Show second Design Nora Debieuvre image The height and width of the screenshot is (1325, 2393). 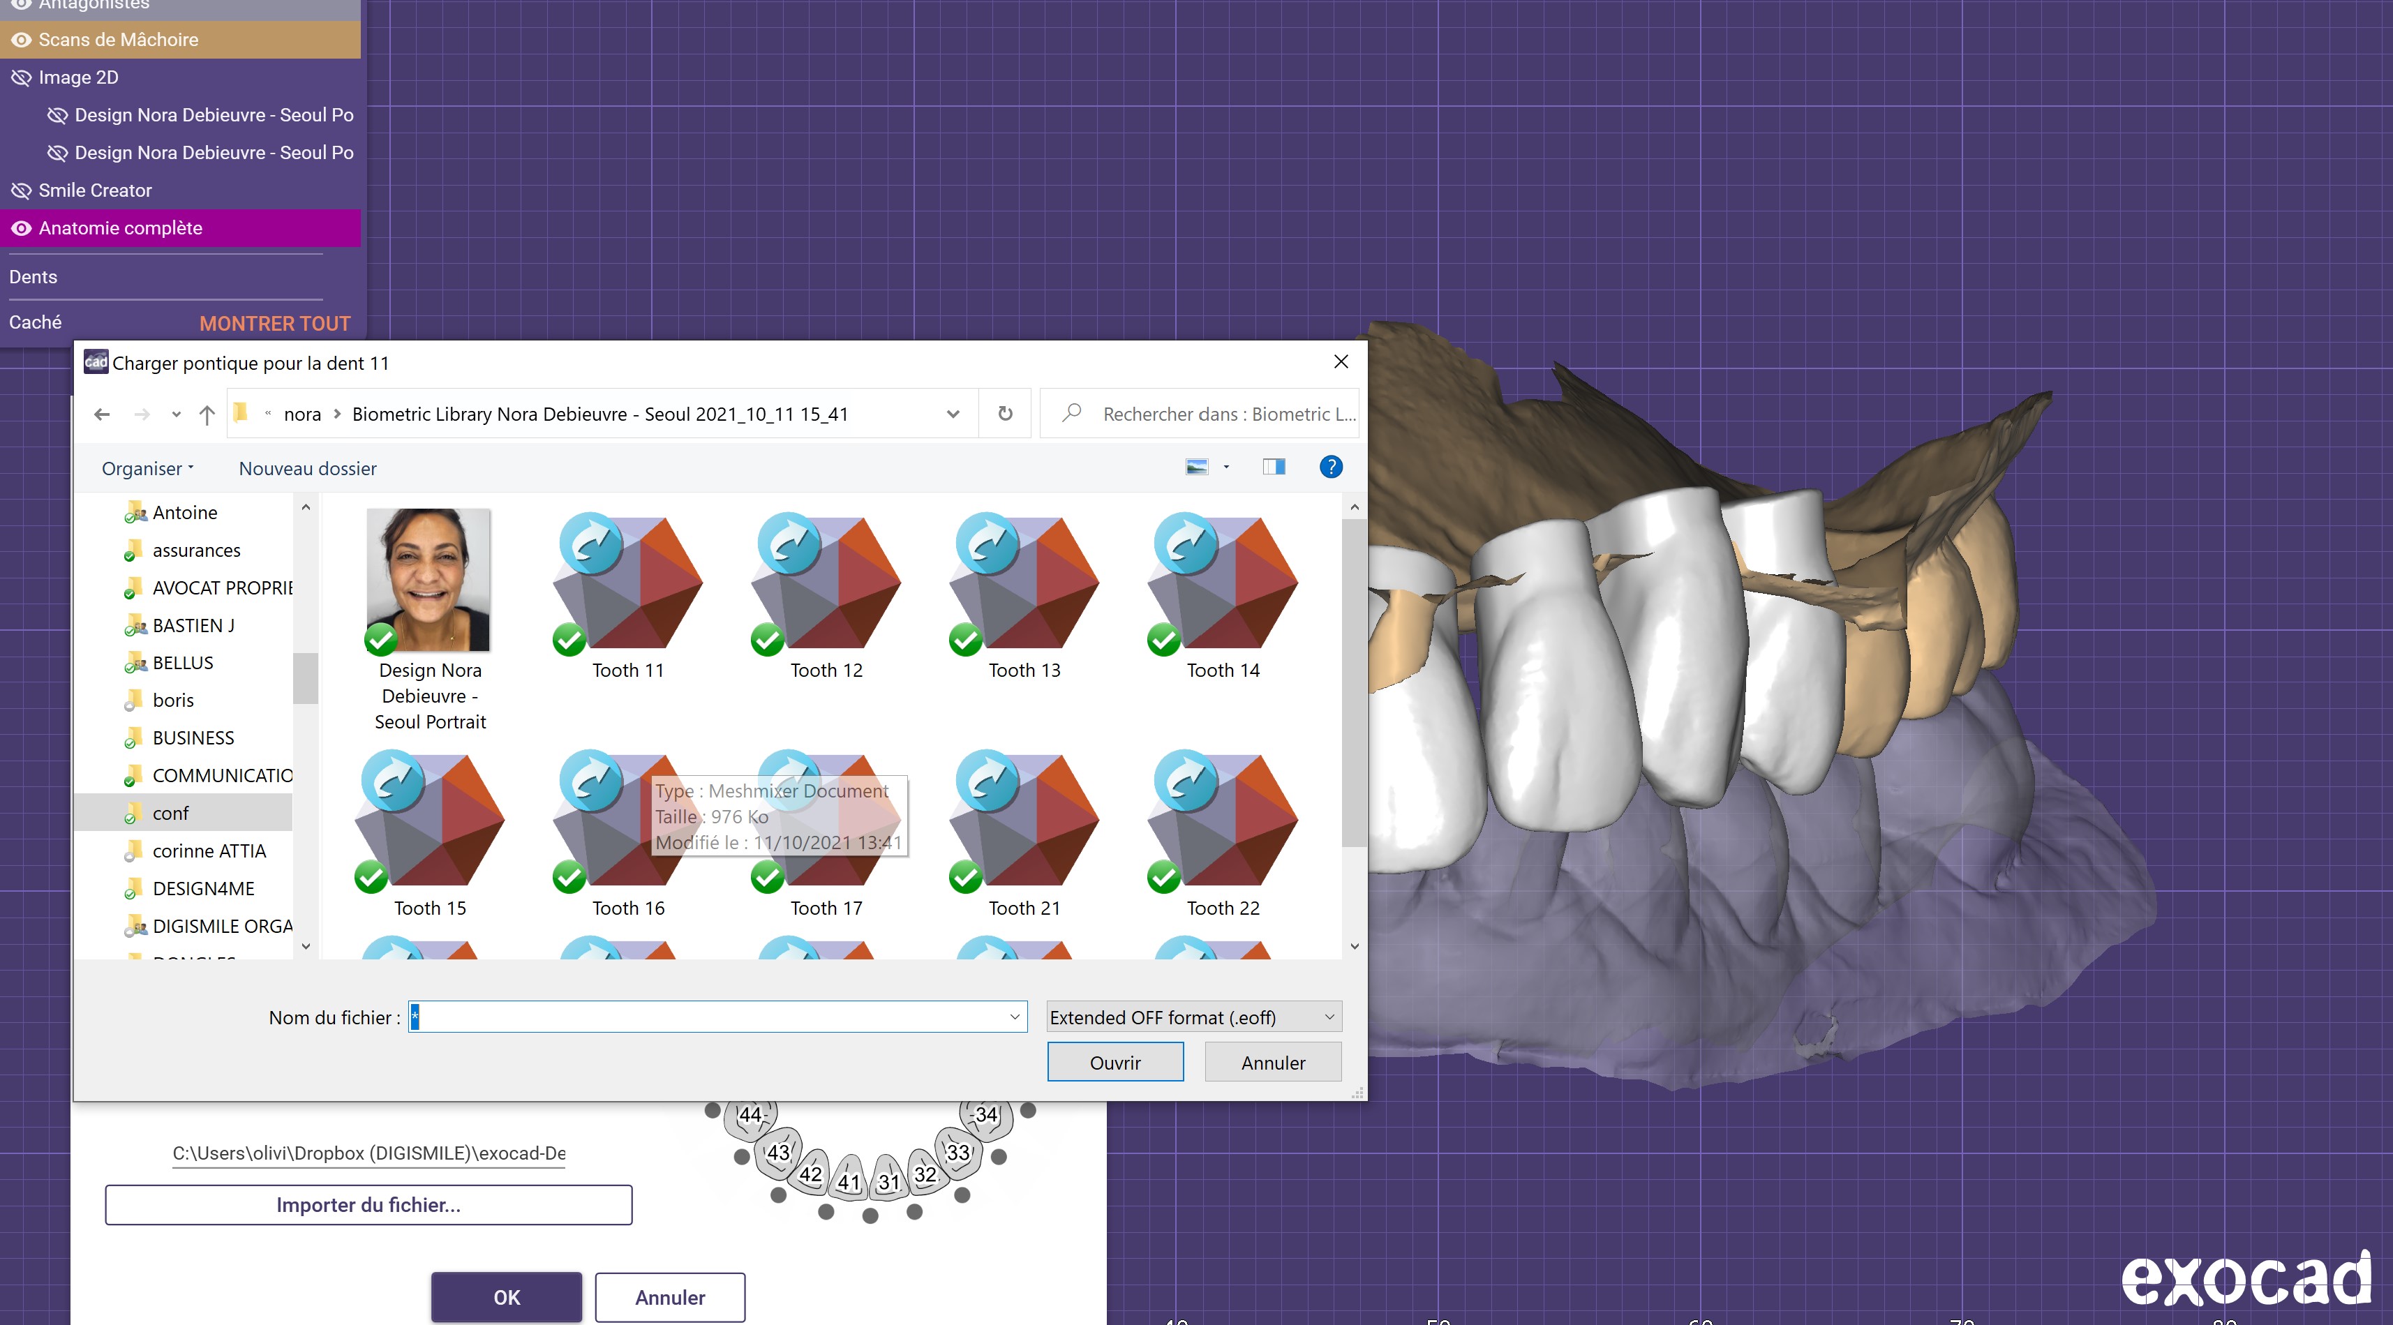58,154
